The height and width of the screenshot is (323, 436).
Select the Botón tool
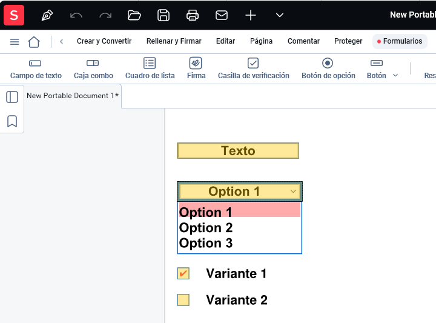(x=376, y=68)
